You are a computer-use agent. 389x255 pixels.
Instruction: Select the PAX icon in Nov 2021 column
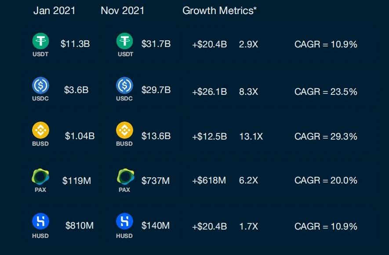pyautogui.click(x=125, y=176)
